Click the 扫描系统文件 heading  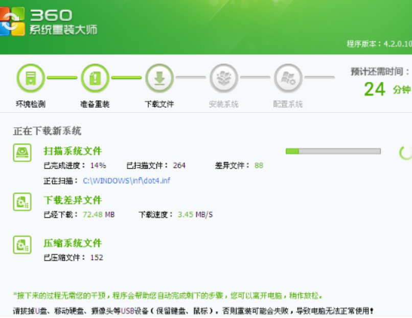pyautogui.click(x=73, y=151)
